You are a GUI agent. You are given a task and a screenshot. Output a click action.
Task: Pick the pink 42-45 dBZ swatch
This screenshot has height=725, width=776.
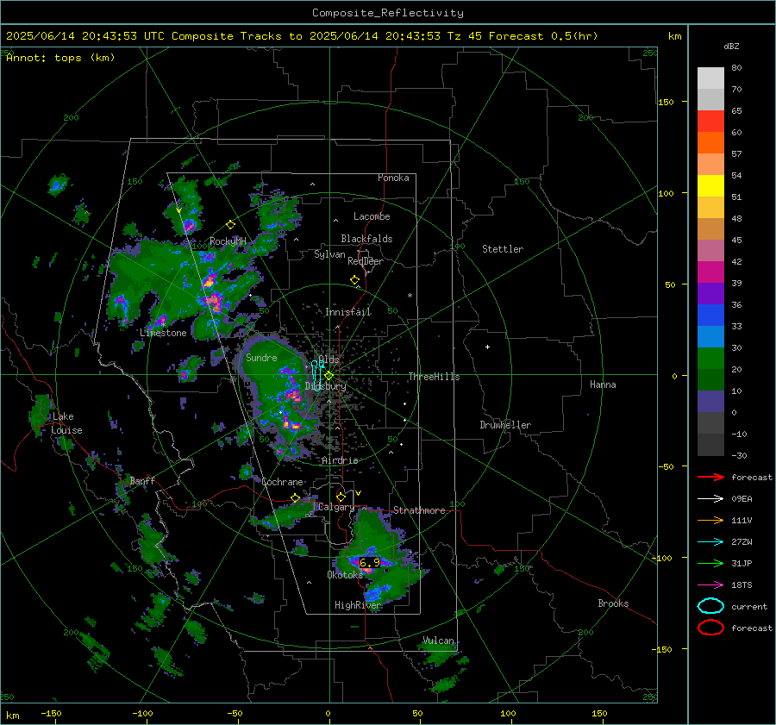(710, 251)
